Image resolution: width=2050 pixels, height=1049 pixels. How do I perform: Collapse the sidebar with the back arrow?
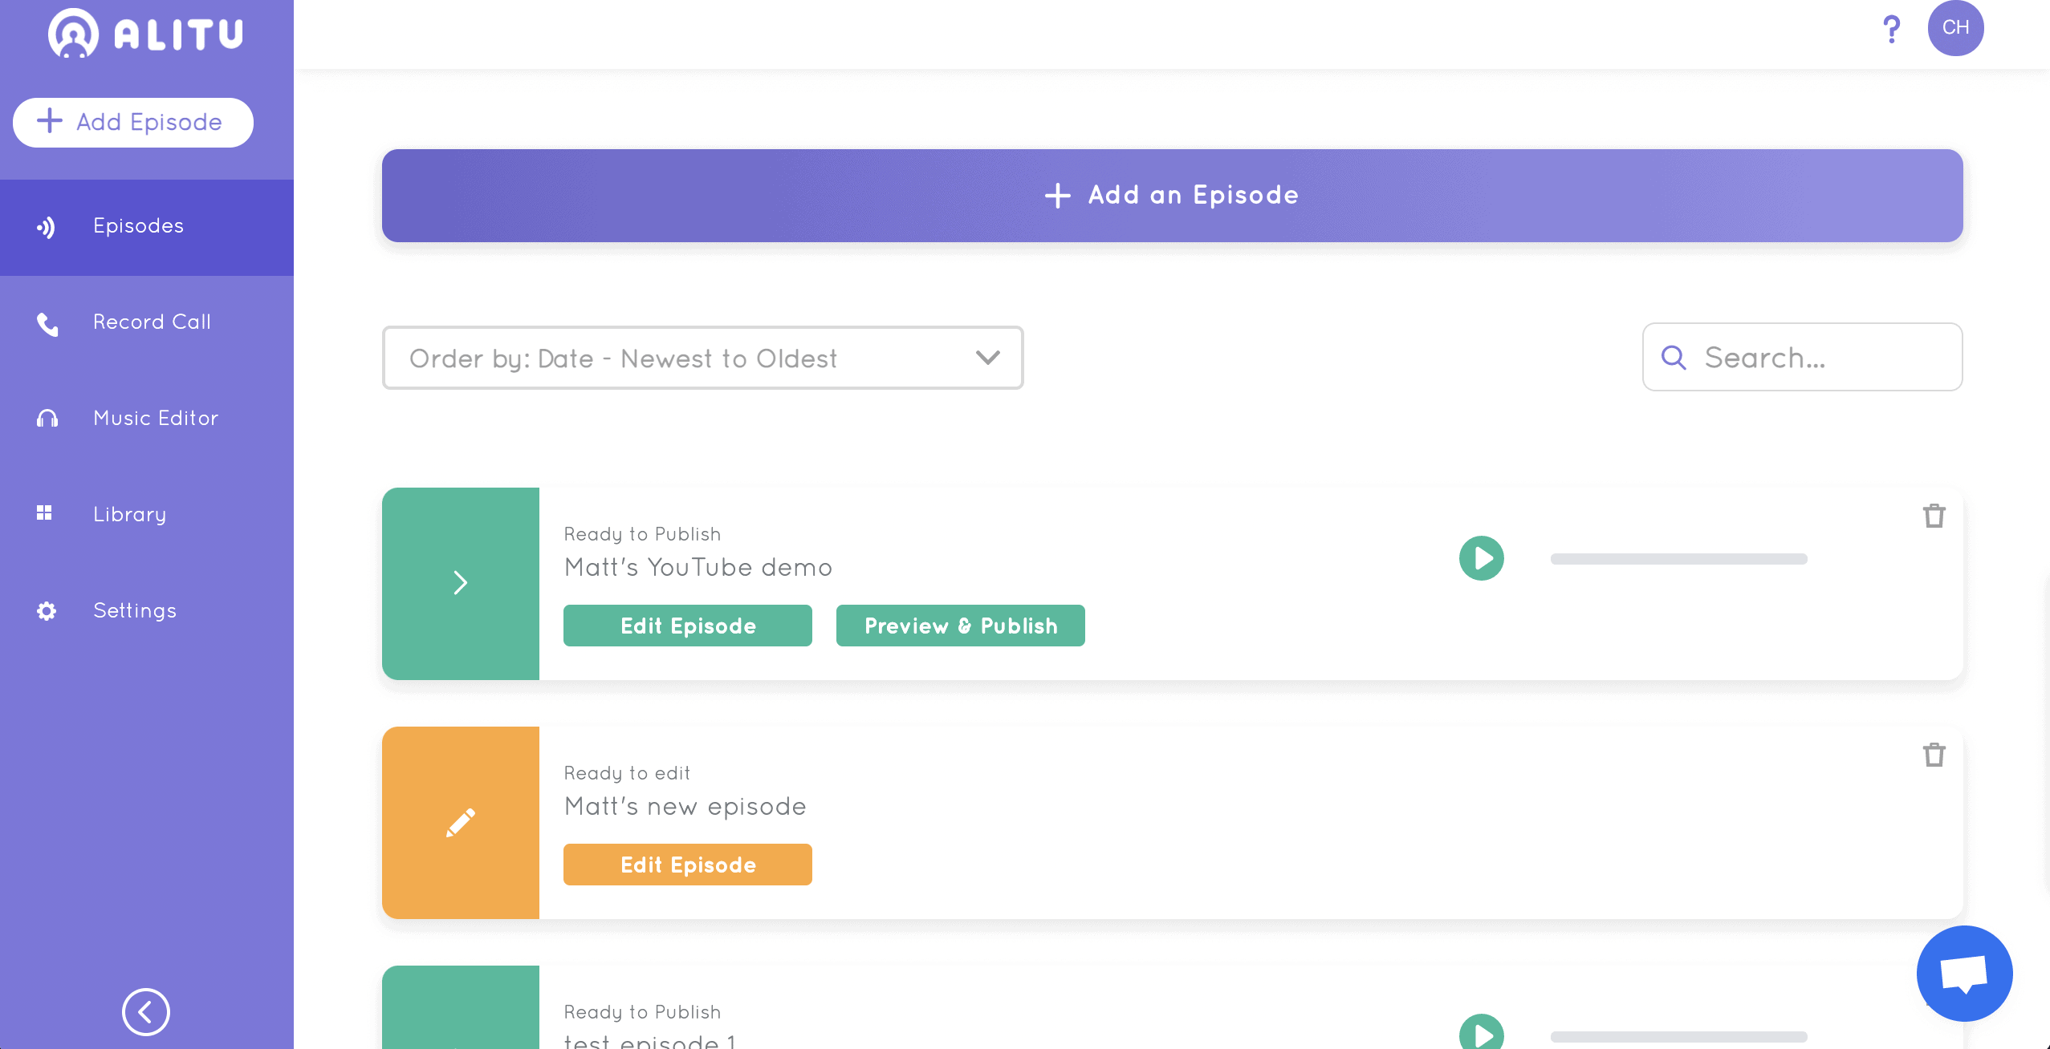146,1012
